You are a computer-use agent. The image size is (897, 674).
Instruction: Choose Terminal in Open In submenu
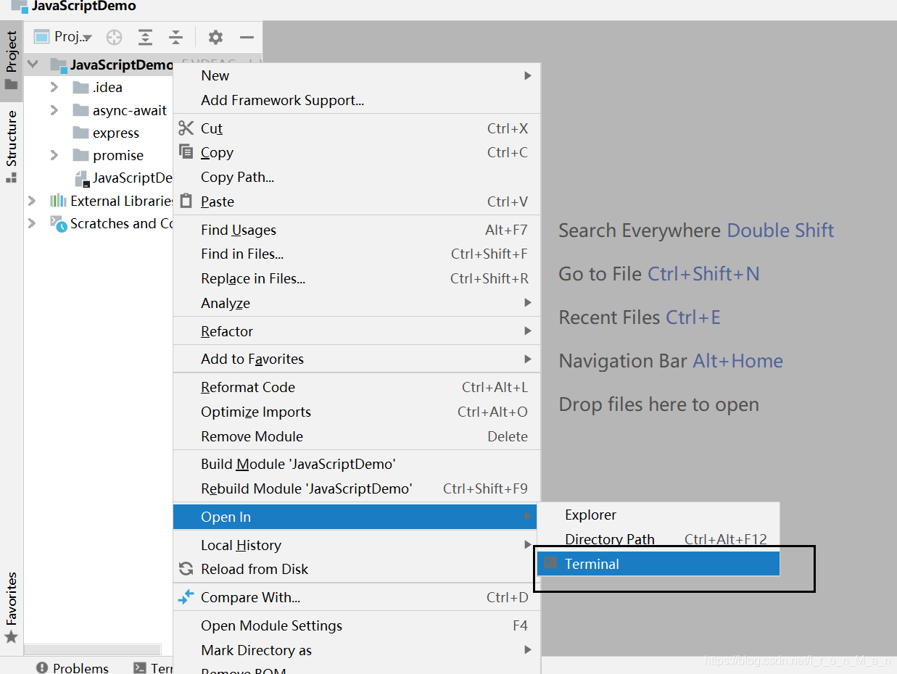[x=658, y=564]
